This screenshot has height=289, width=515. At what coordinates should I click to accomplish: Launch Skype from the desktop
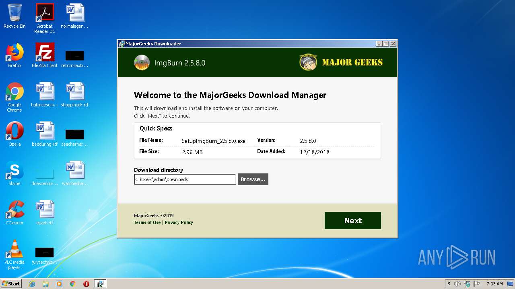(14, 173)
